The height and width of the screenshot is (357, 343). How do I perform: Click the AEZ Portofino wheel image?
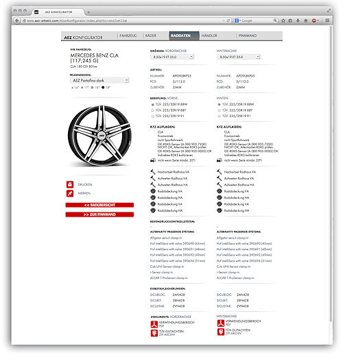(99, 135)
